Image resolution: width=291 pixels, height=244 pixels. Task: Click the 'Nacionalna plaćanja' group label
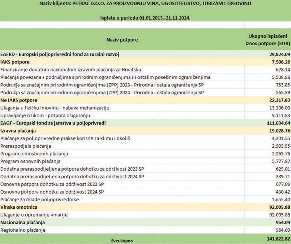point(23,222)
